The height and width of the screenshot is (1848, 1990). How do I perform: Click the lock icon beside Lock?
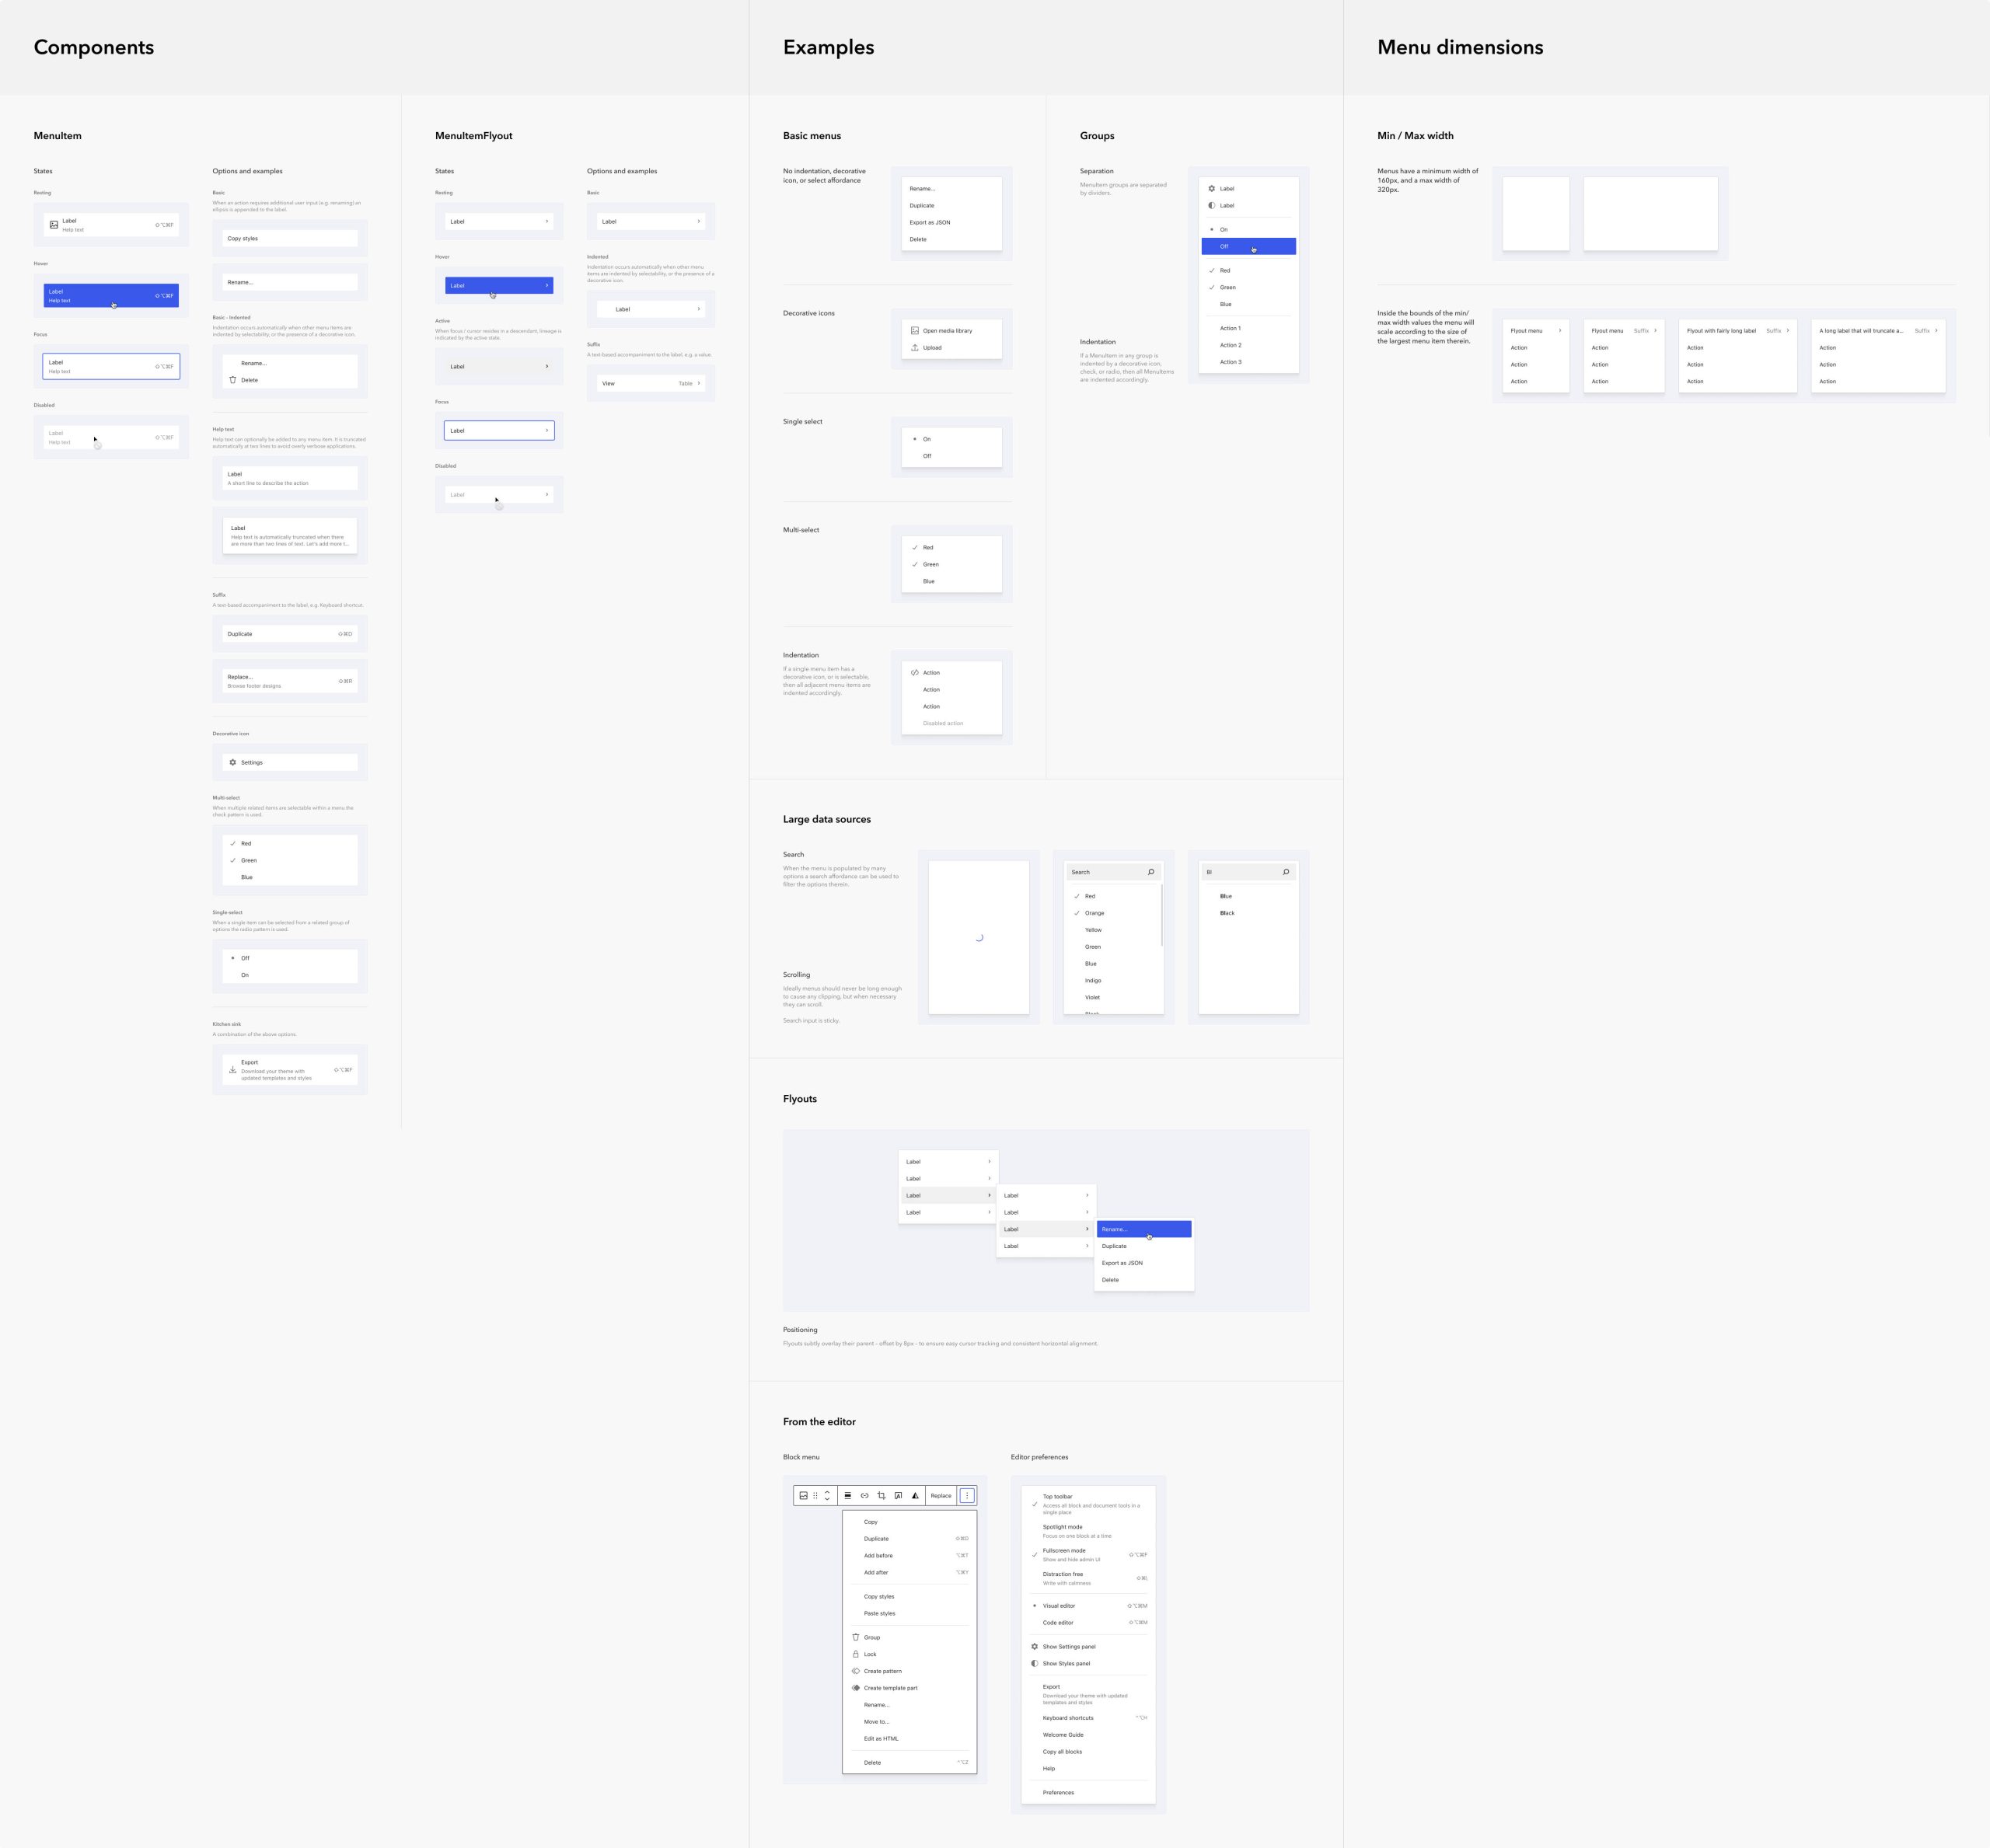tap(855, 1654)
